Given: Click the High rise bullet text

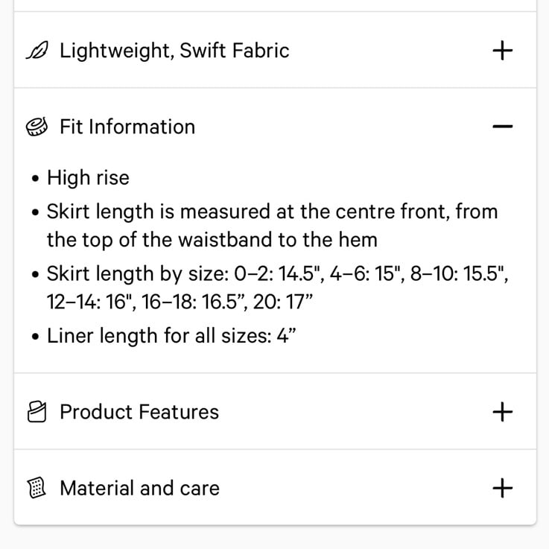Looking at the screenshot, I should [x=88, y=177].
